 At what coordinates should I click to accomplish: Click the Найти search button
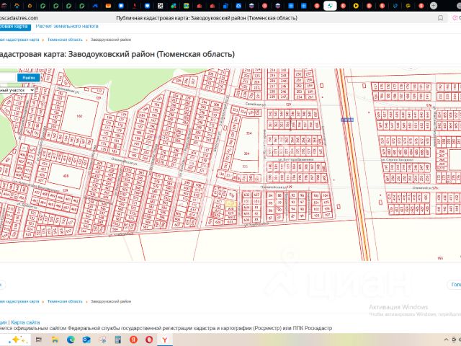[x=29, y=77]
